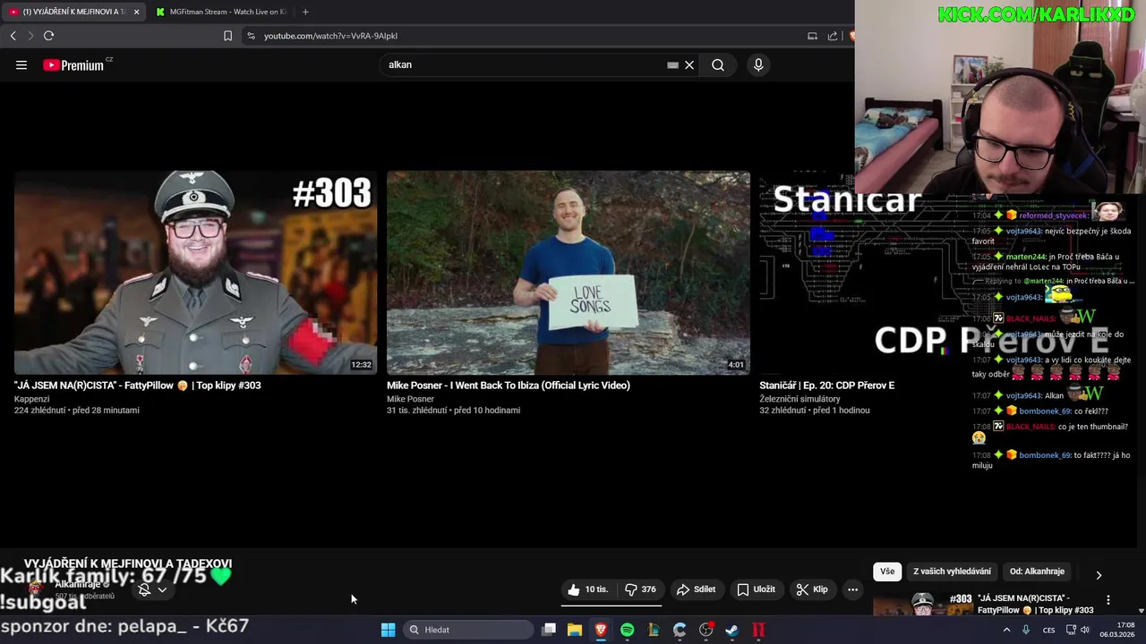Open the on-screen keyboard icon in search box
The height and width of the screenshot is (644, 1146).
[672, 65]
